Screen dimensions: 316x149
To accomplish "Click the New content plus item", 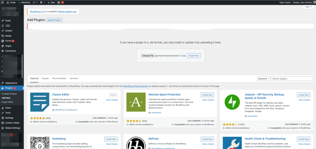I will (x=51, y=2).
